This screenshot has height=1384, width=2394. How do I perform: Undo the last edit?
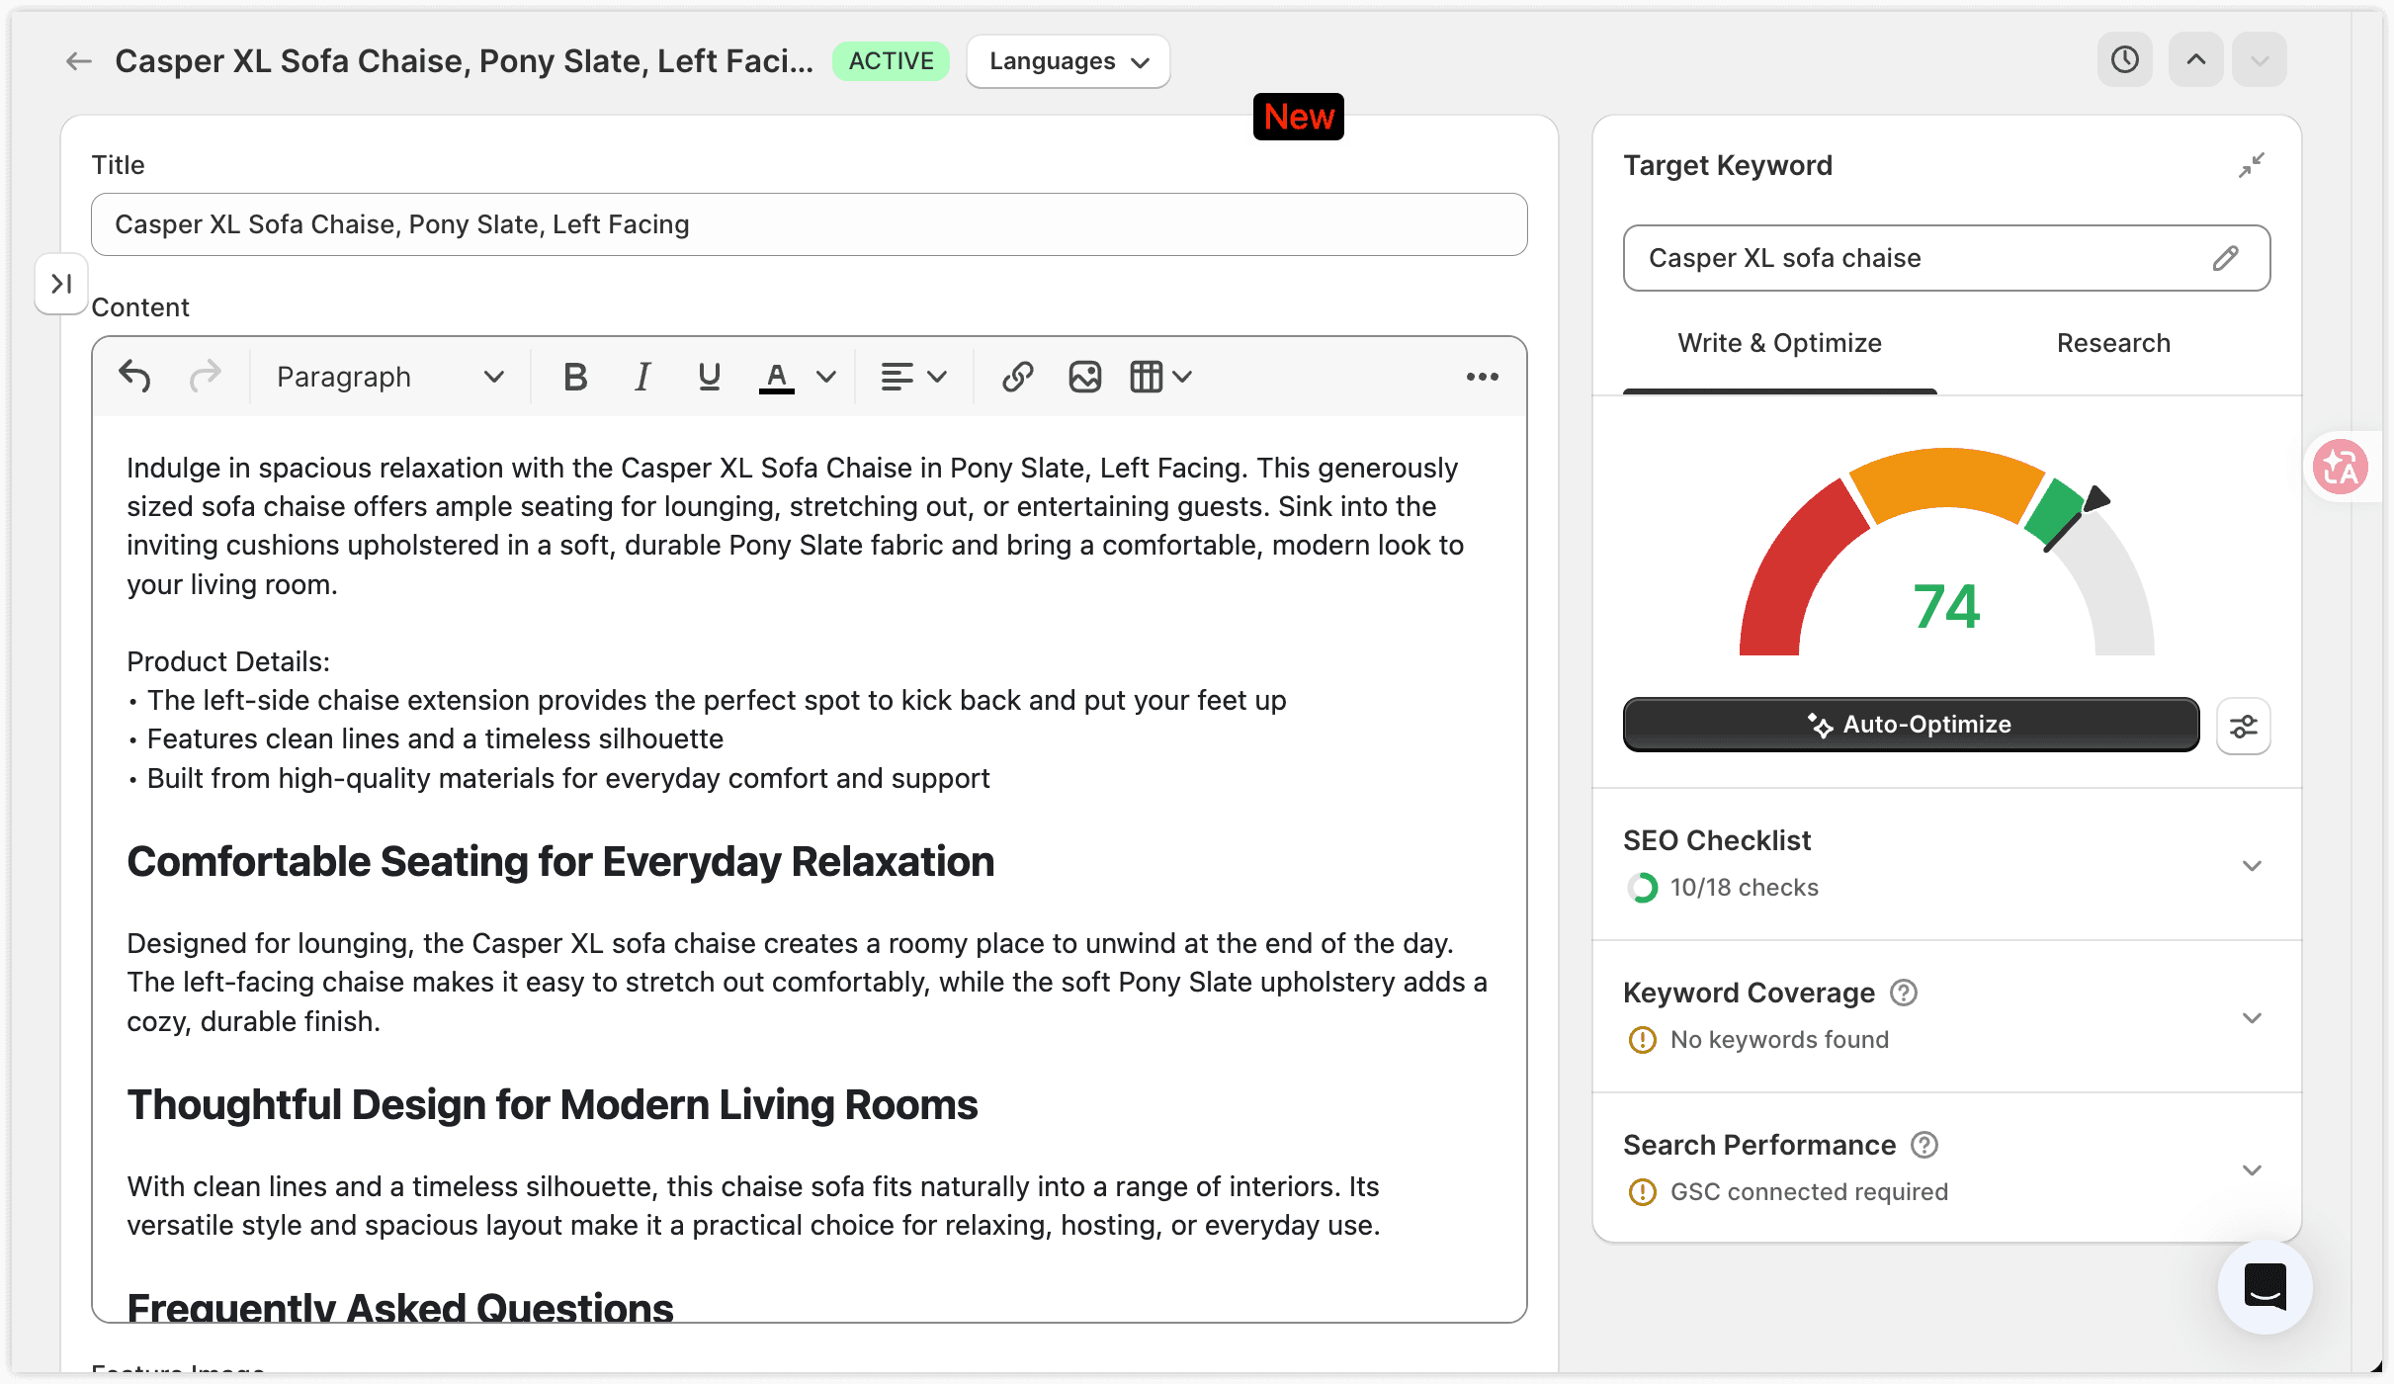134,377
